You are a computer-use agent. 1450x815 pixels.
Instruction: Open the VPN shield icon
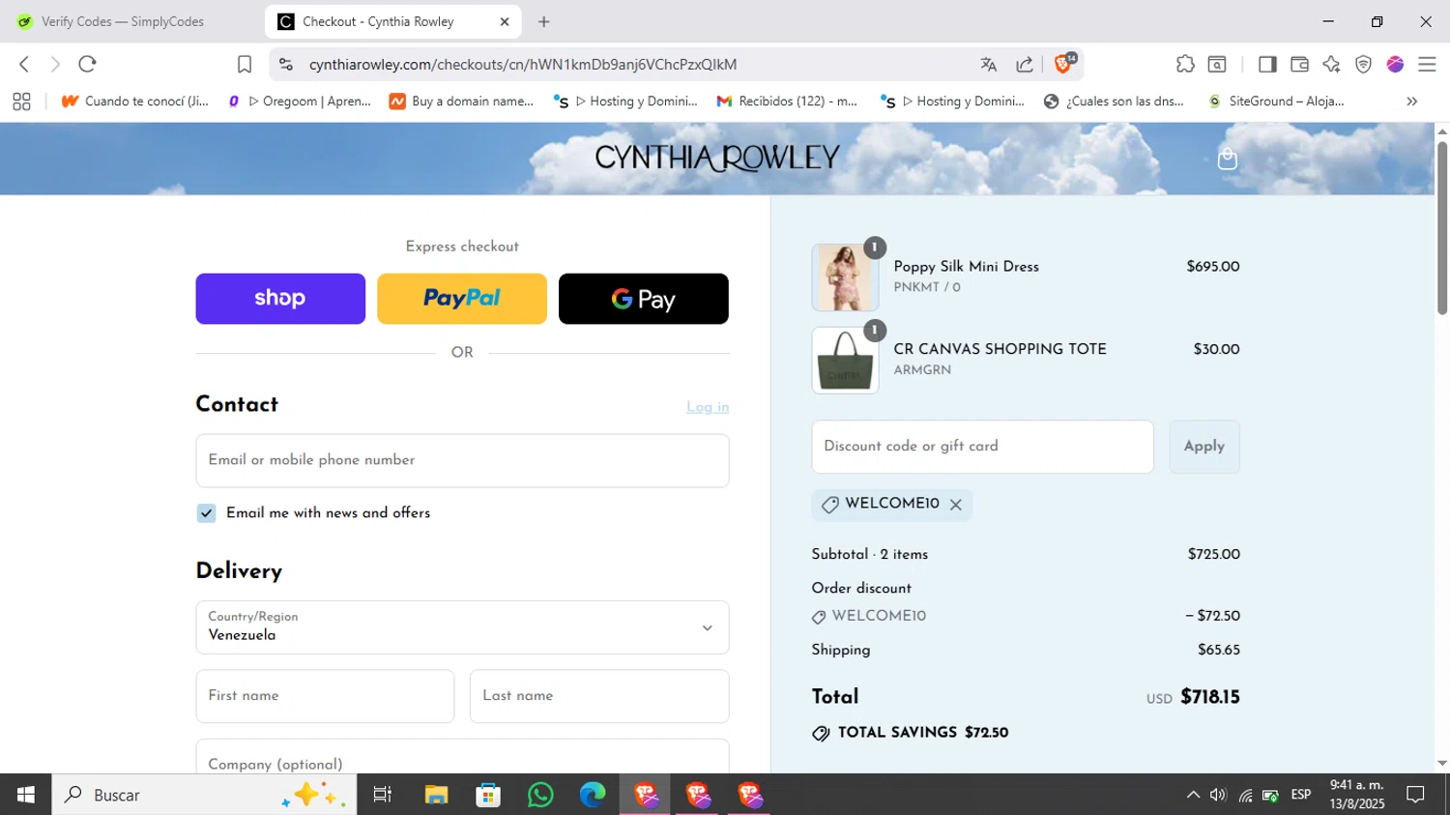tap(1363, 64)
